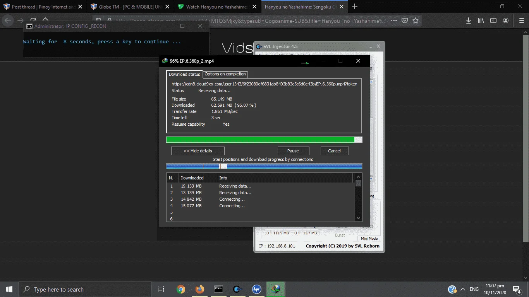Screen dimensions: 529x297
Task: Open Command Prompt from the taskbar
Action: click(218, 289)
